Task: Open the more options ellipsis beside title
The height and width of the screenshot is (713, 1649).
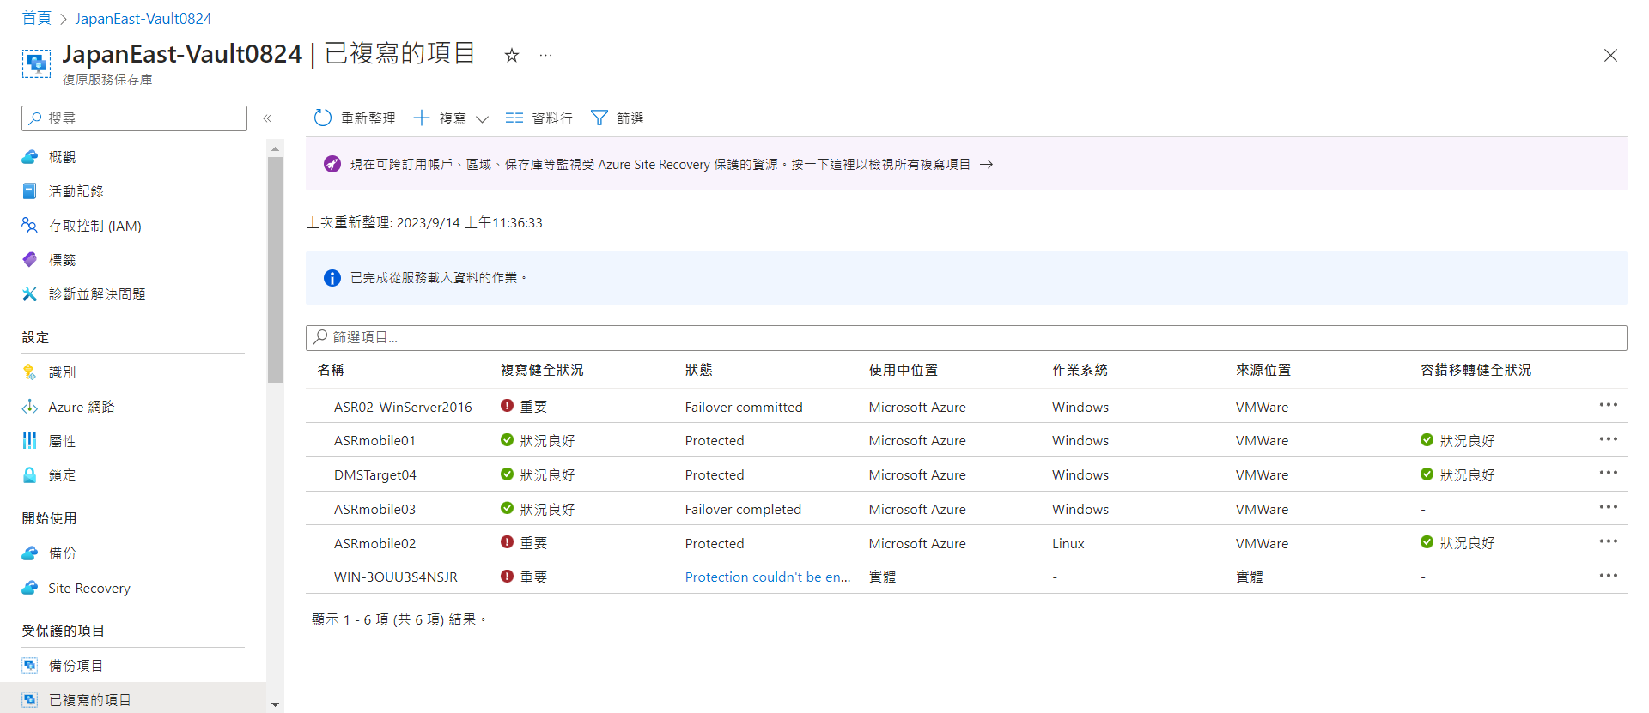Action: [545, 55]
